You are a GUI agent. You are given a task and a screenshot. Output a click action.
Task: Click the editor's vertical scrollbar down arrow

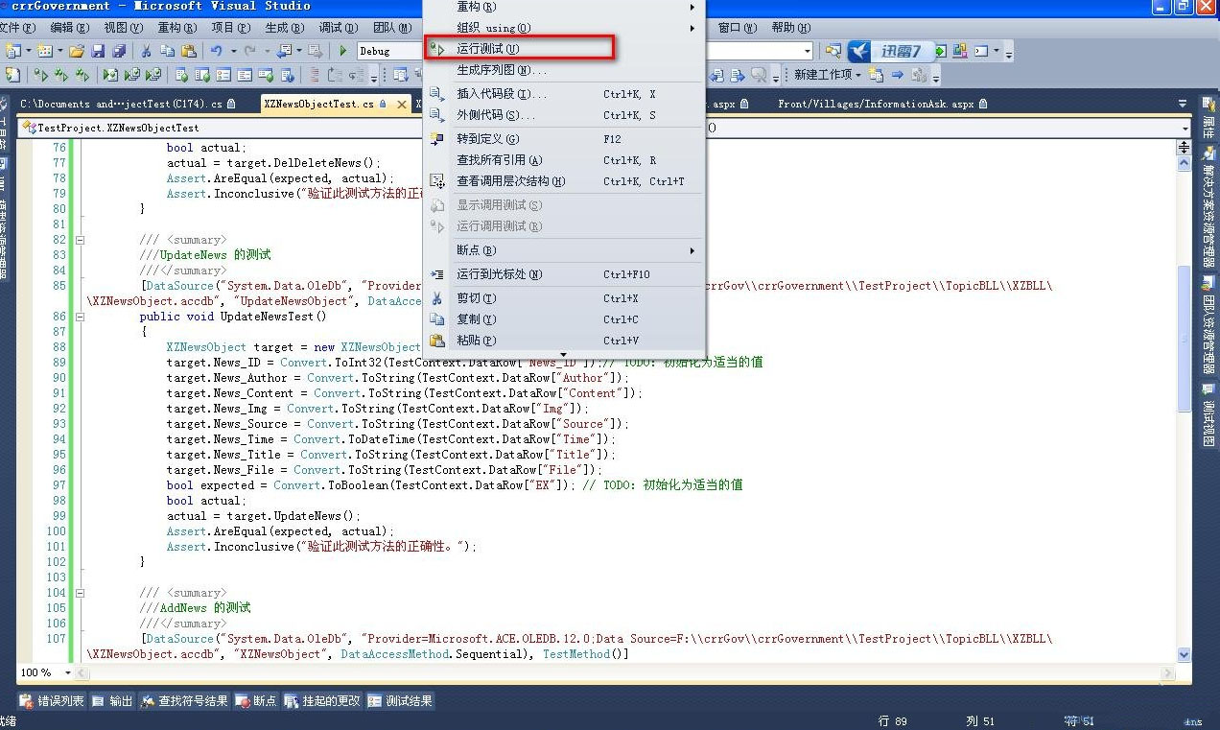coord(1184,654)
